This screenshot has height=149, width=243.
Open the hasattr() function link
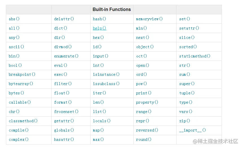64,139
